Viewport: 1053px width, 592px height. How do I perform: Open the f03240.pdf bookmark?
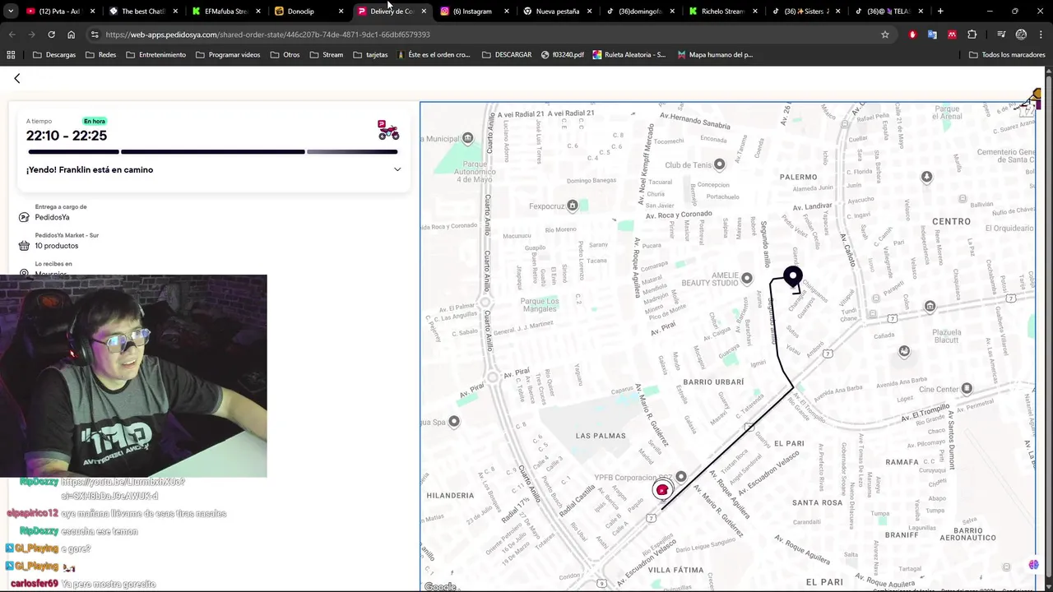[563, 55]
